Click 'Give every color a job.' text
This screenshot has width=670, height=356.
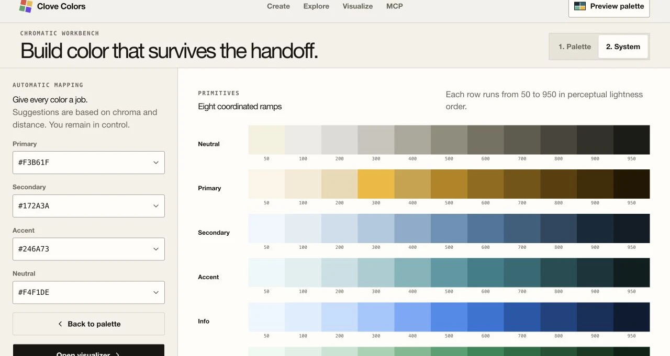[50, 99]
